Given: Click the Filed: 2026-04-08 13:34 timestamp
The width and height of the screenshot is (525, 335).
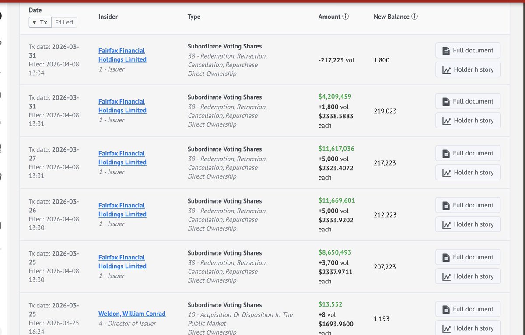Looking at the screenshot, I should [54, 69].
